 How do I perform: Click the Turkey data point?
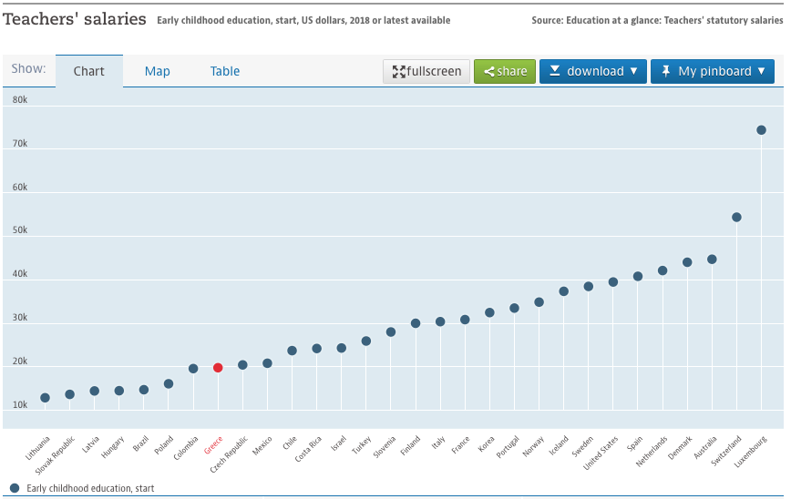click(x=366, y=341)
